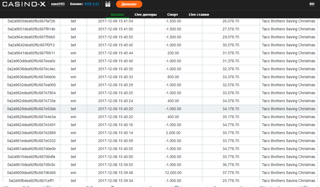Click the 400.00 win at 15:40:24
The height and width of the screenshot is (187, 320).
(x=173, y=101)
